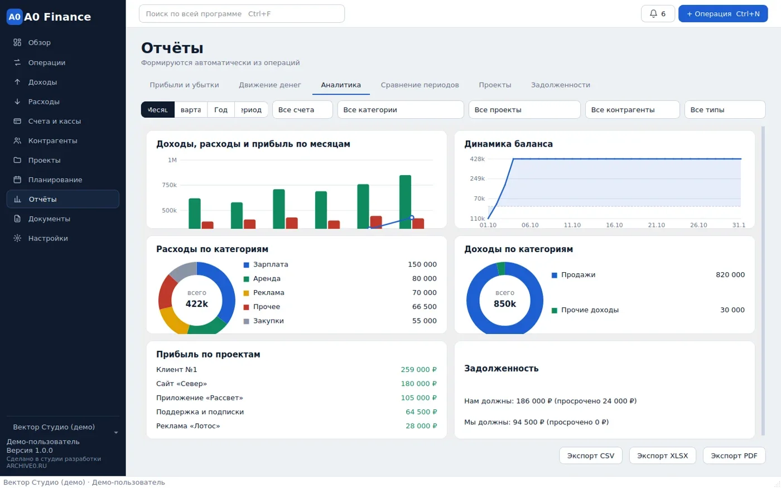
Task: Select the Год period toggle
Action: [x=221, y=110]
